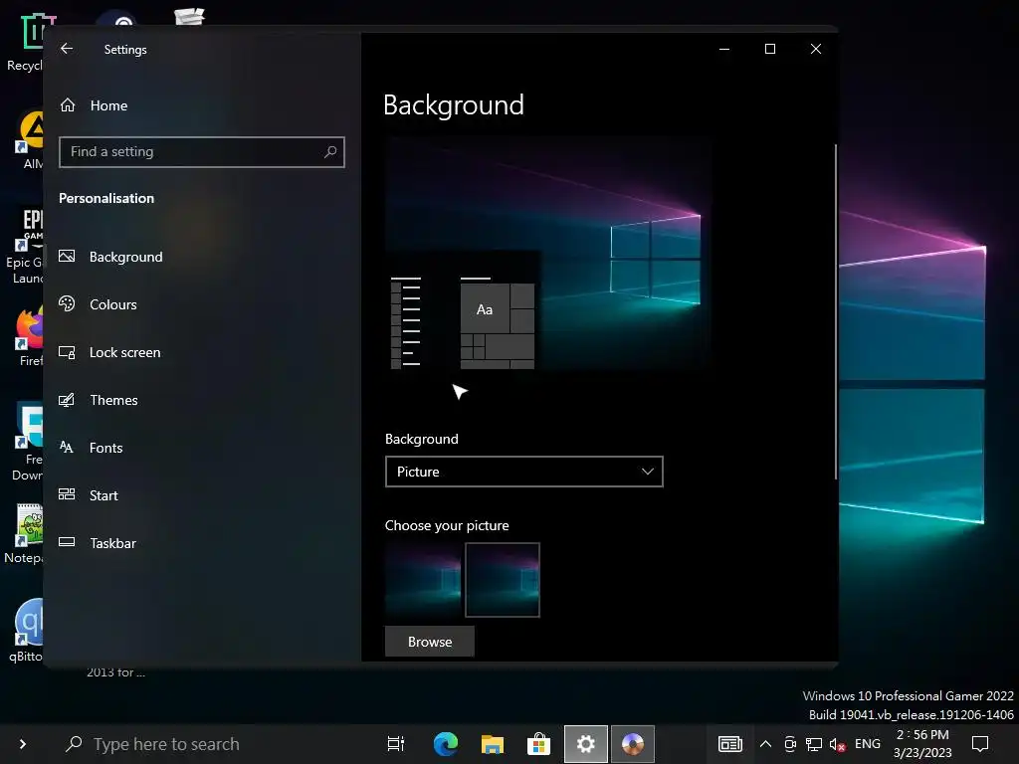1019x764 pixels.
Task: Launch Microsoft Edge from the taskbar
Action: (446, 744)
